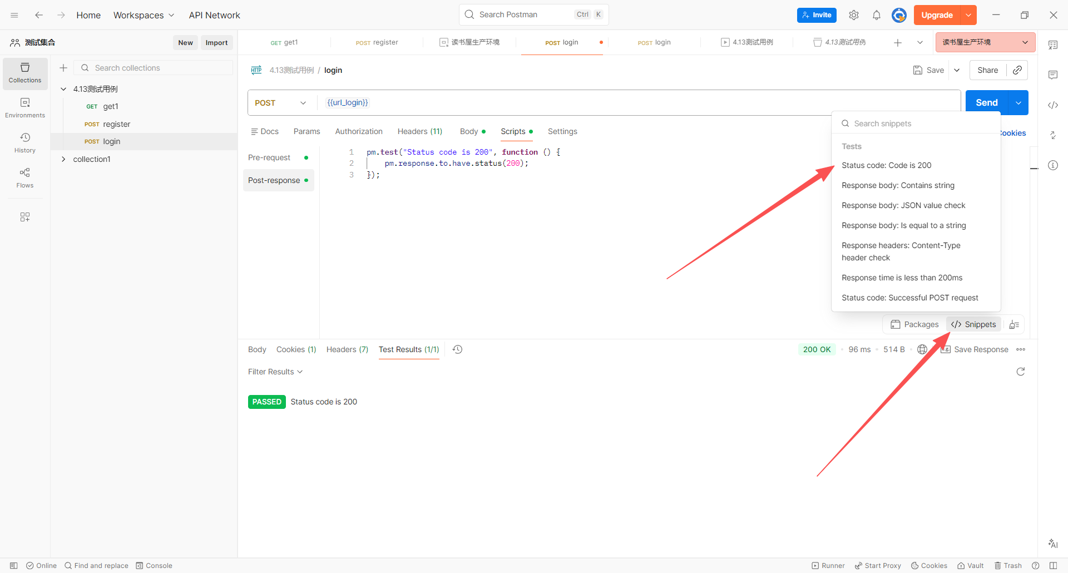Open Filter Results dropdown

click(275, 372)
